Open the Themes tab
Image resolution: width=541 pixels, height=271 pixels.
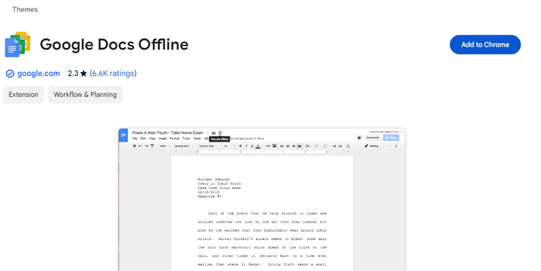[25, 9]
